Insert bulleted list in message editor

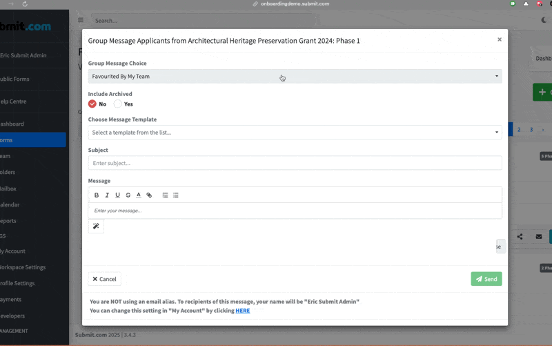tap(176, 195)
